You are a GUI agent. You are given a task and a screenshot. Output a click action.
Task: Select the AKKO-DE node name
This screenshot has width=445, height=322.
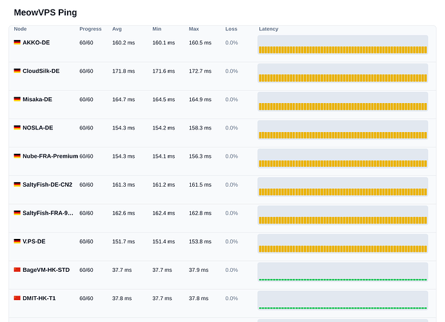click(x=36, y=43)
